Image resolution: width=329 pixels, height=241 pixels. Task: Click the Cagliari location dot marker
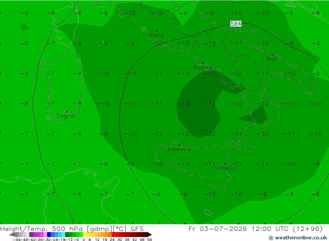point(66,112)
